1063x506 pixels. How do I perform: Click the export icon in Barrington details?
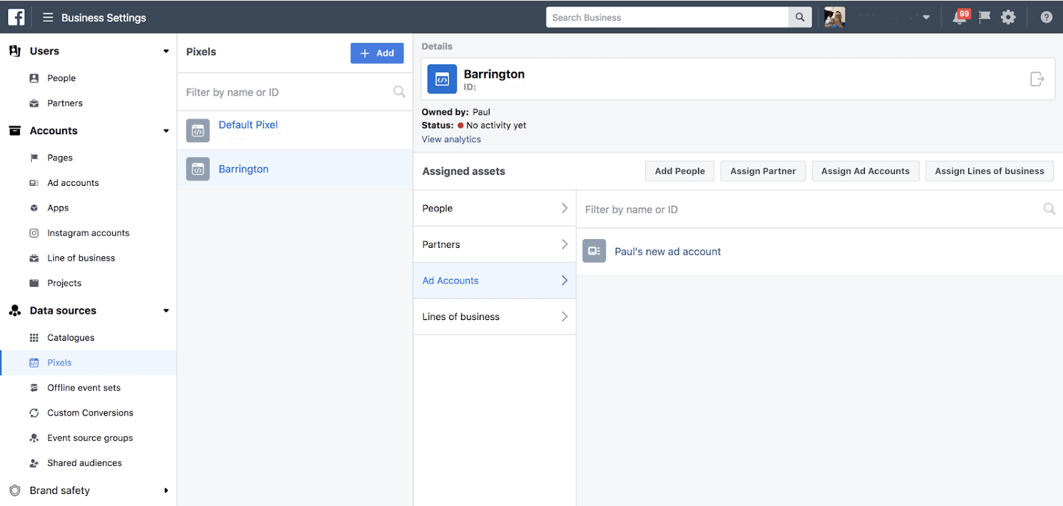point(1036,79)
